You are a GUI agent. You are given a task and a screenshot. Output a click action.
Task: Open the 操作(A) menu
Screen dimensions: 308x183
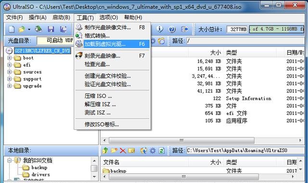click(x=38, y=17)
